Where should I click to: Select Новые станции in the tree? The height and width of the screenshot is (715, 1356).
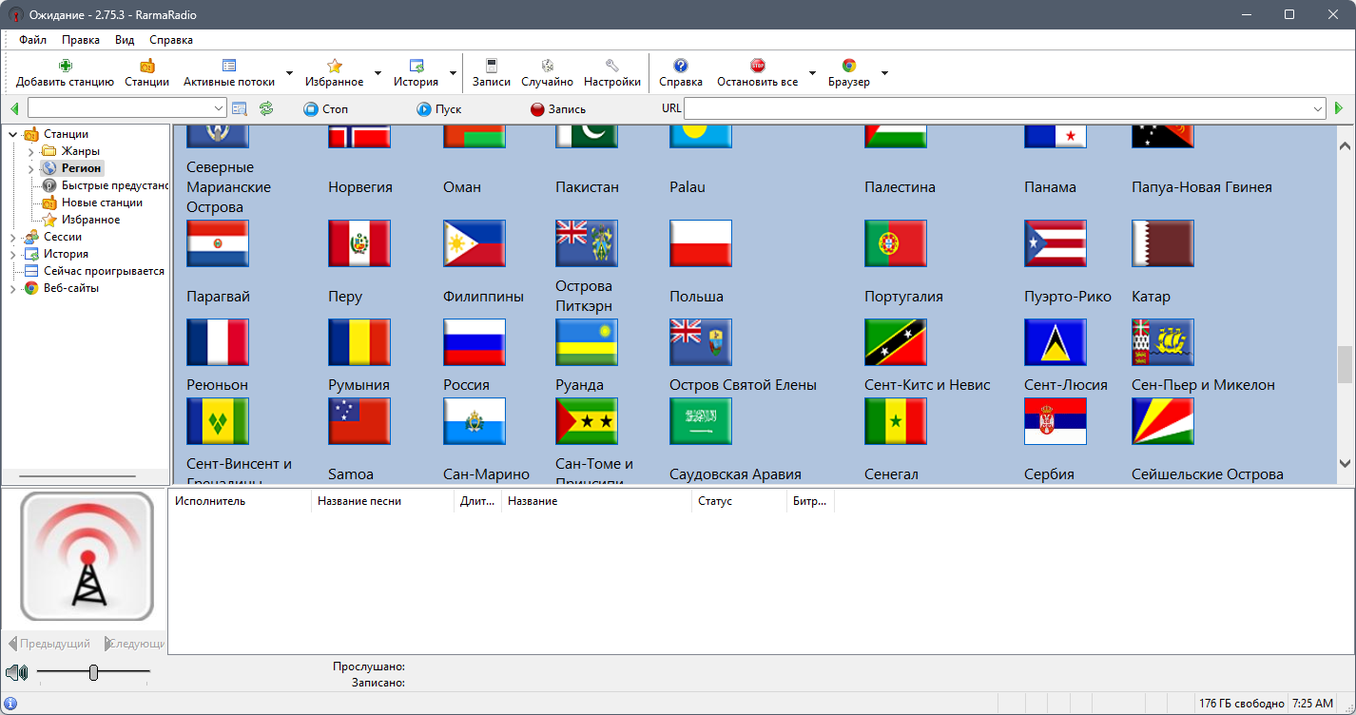[x=102, y=203]
